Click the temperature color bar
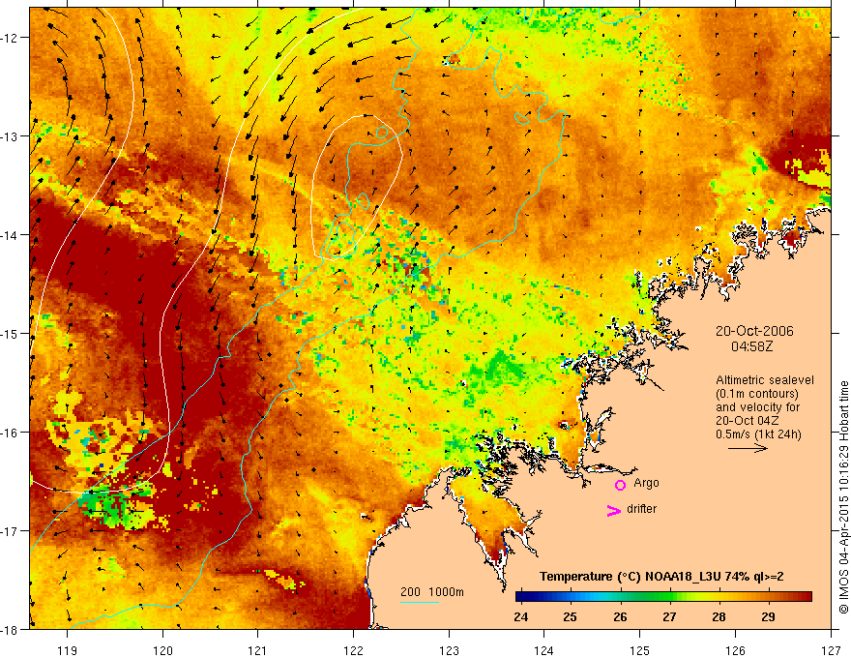Screen dimensions: 851x658 (663, 597)
